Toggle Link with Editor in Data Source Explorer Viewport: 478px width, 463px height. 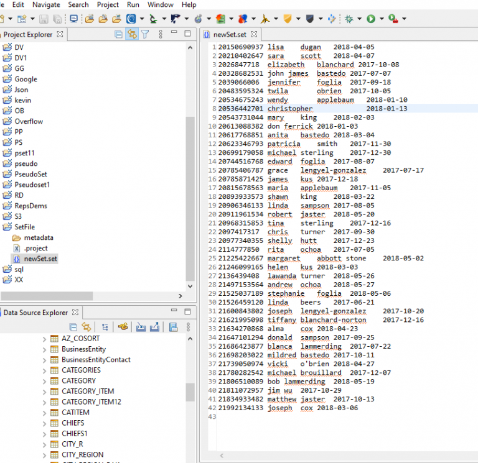pyautogui.click(x=87, y=328)
